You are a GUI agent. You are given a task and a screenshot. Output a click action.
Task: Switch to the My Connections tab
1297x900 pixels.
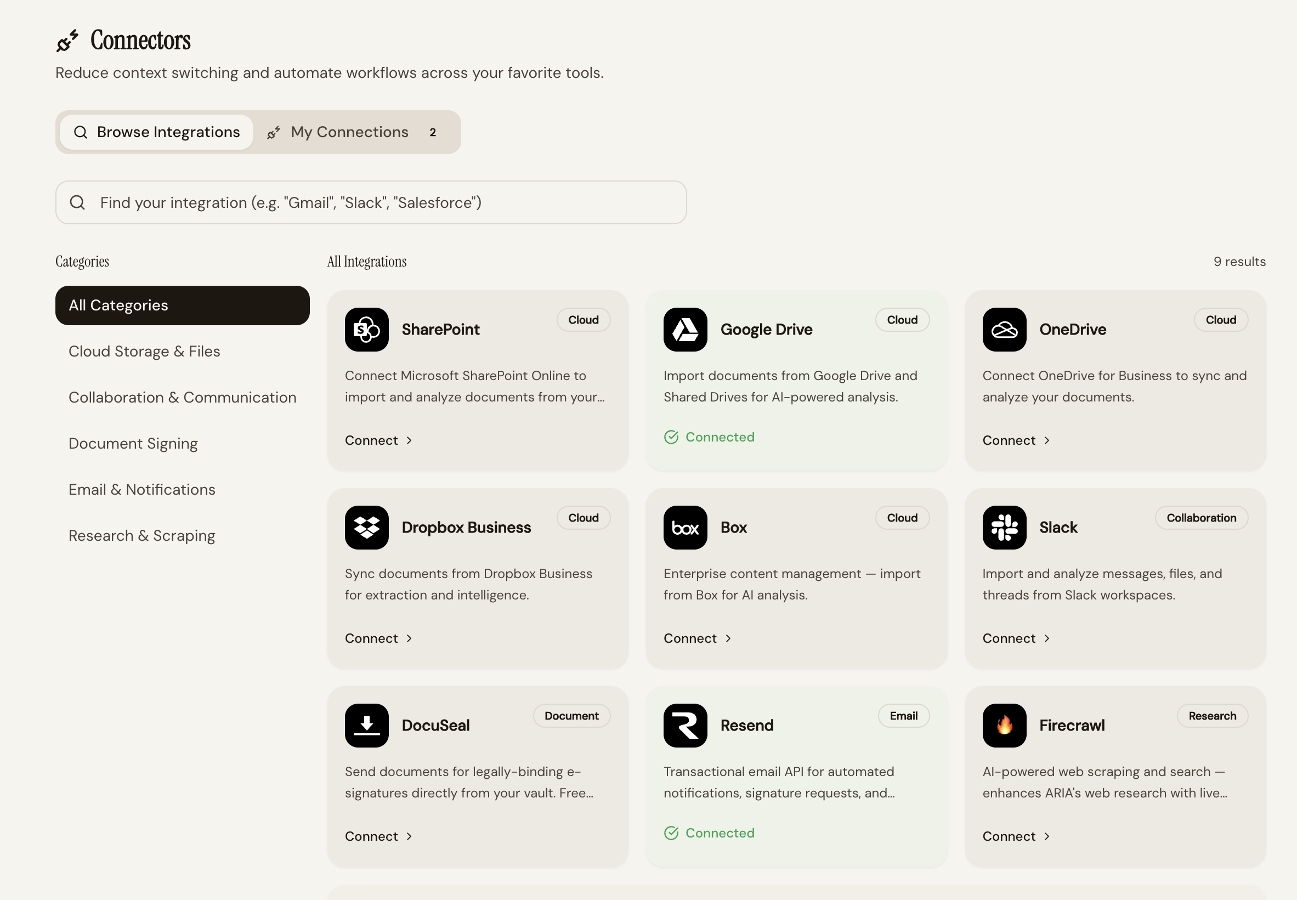(x=355, y=132)
